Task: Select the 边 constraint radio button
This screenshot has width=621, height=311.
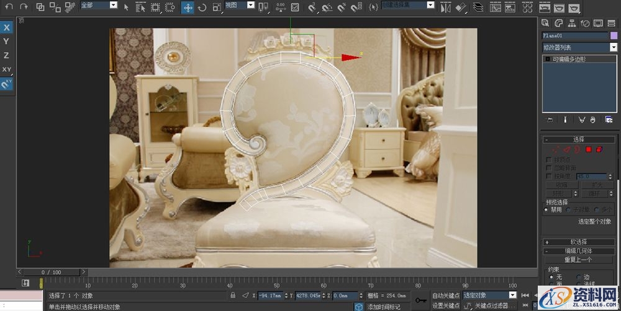Action: (579, 277)
